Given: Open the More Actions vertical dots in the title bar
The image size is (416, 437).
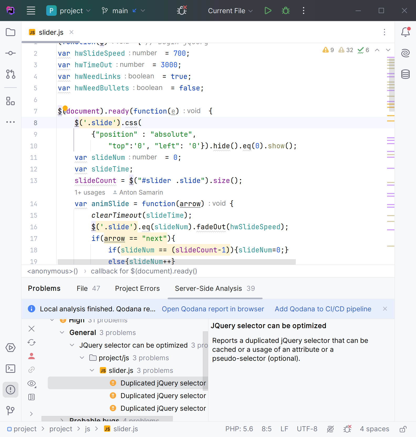Looking at the screenshot, I should (x=304, y=11).
